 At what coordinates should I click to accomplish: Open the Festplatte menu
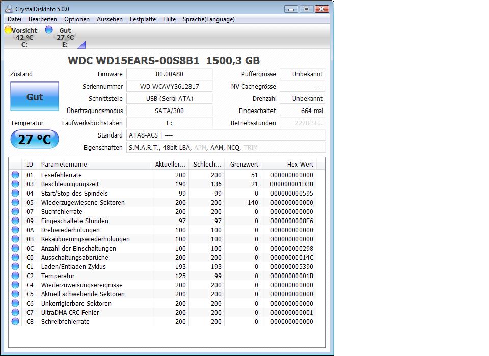(x=143, y=19)
